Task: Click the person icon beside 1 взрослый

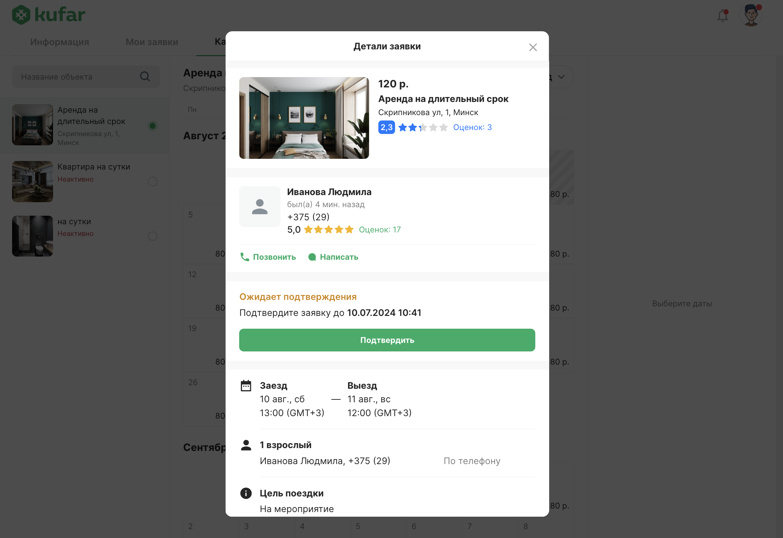Action: [246, 445]
